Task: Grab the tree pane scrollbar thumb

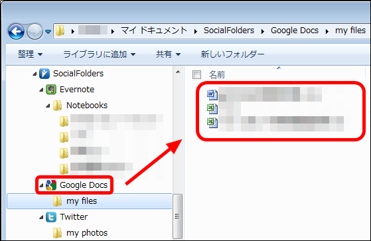Action: [x=177, y=216]
